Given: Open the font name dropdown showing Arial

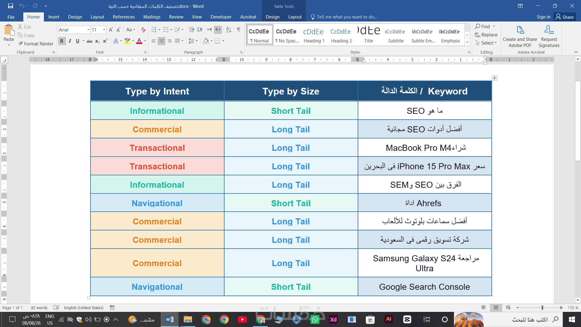Looking at the screenshot, I should pyautogui.click(x=88, y=30).
